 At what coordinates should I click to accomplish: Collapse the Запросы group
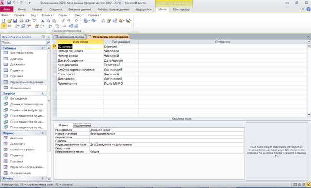point(42,93)
